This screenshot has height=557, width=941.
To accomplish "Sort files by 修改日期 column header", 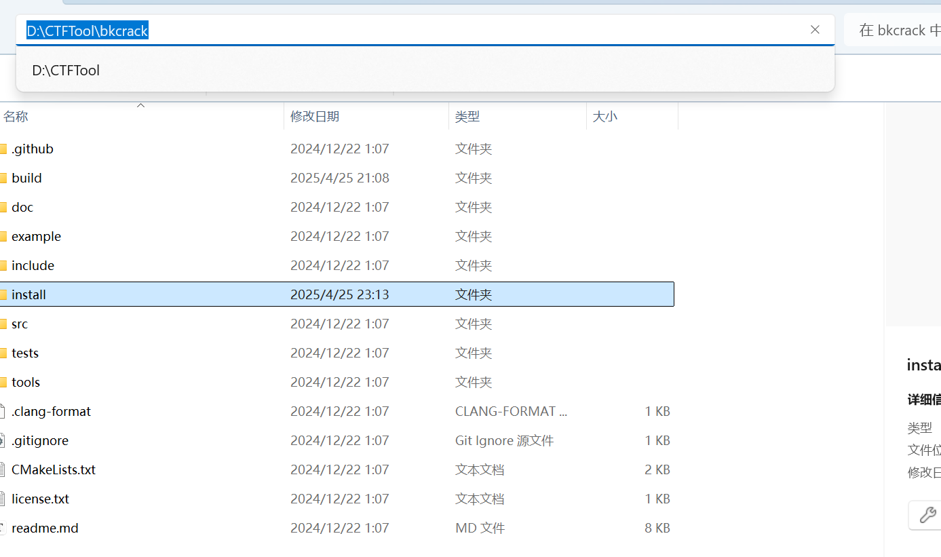I will tap(314, 116).
